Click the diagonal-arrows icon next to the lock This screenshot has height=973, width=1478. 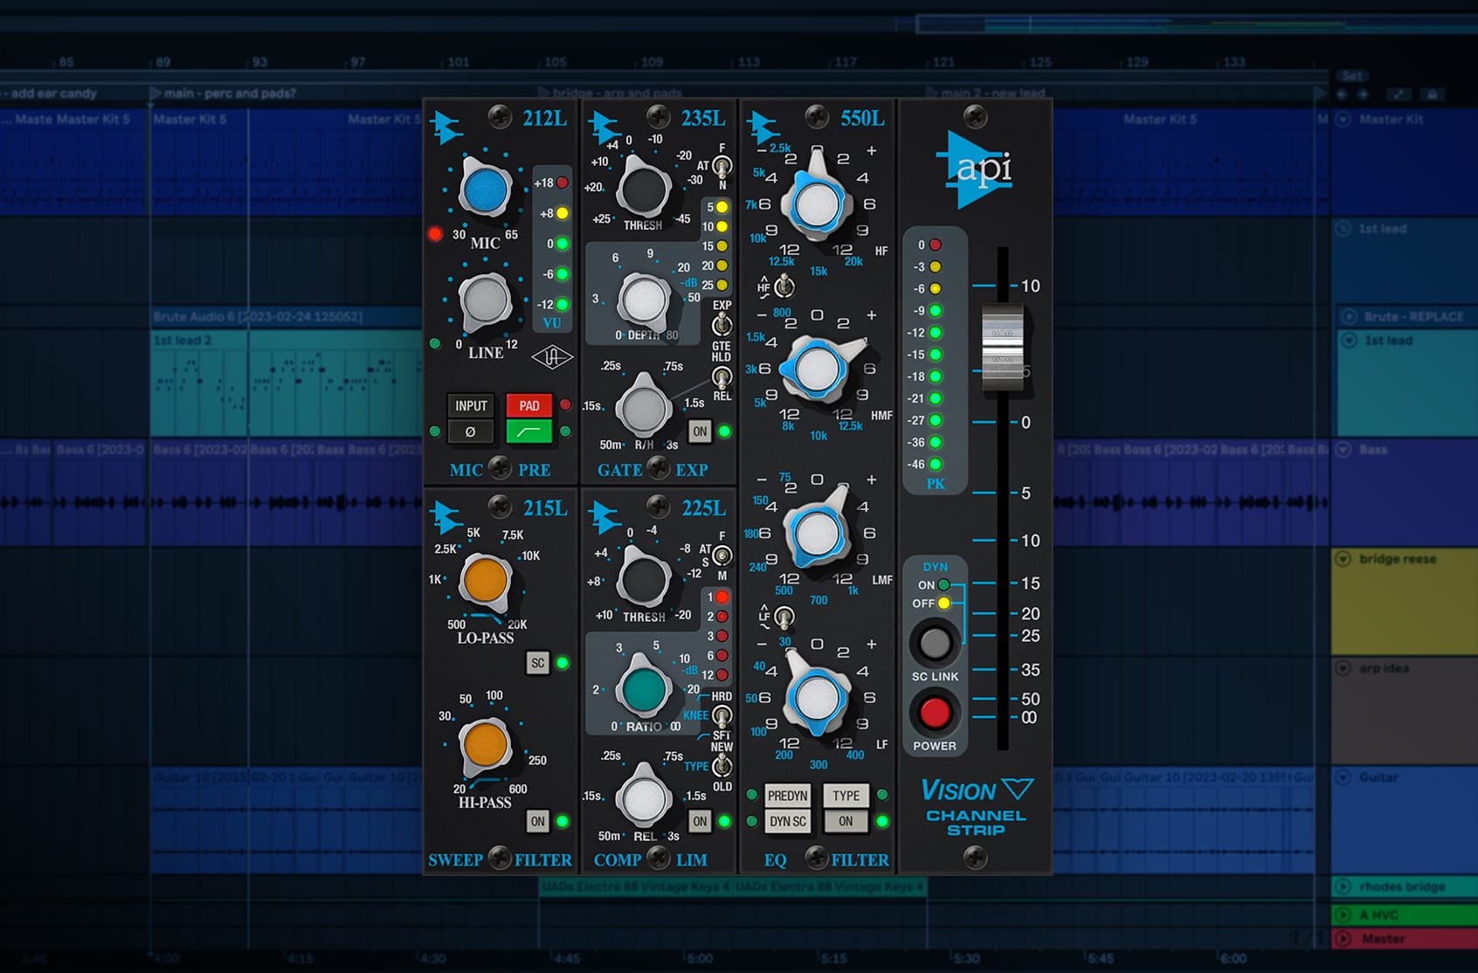coord(1399,93)
